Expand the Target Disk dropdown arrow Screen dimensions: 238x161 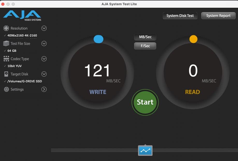(x=44, y=74)
